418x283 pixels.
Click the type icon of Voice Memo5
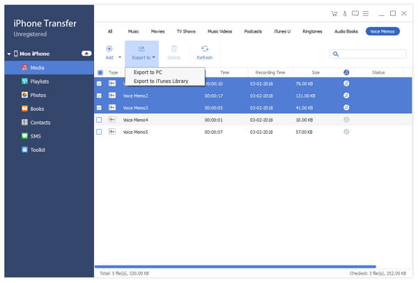(x=112, y=132)
